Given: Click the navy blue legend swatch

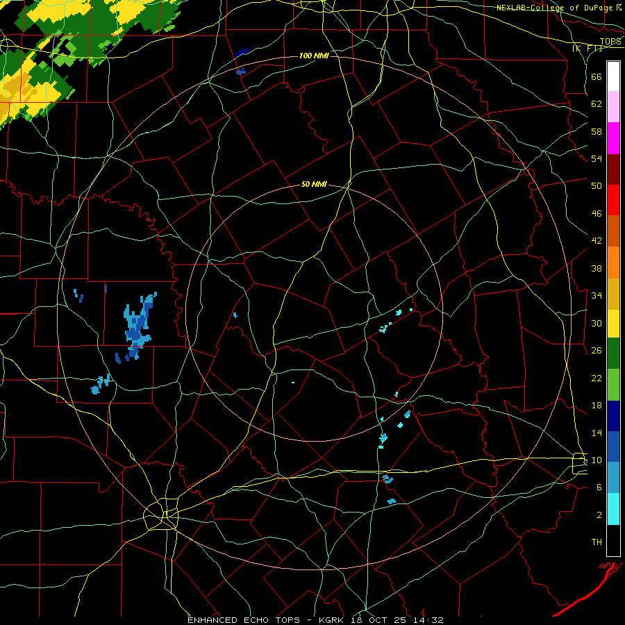Looking at the screenshot, I should coord(613,416).
